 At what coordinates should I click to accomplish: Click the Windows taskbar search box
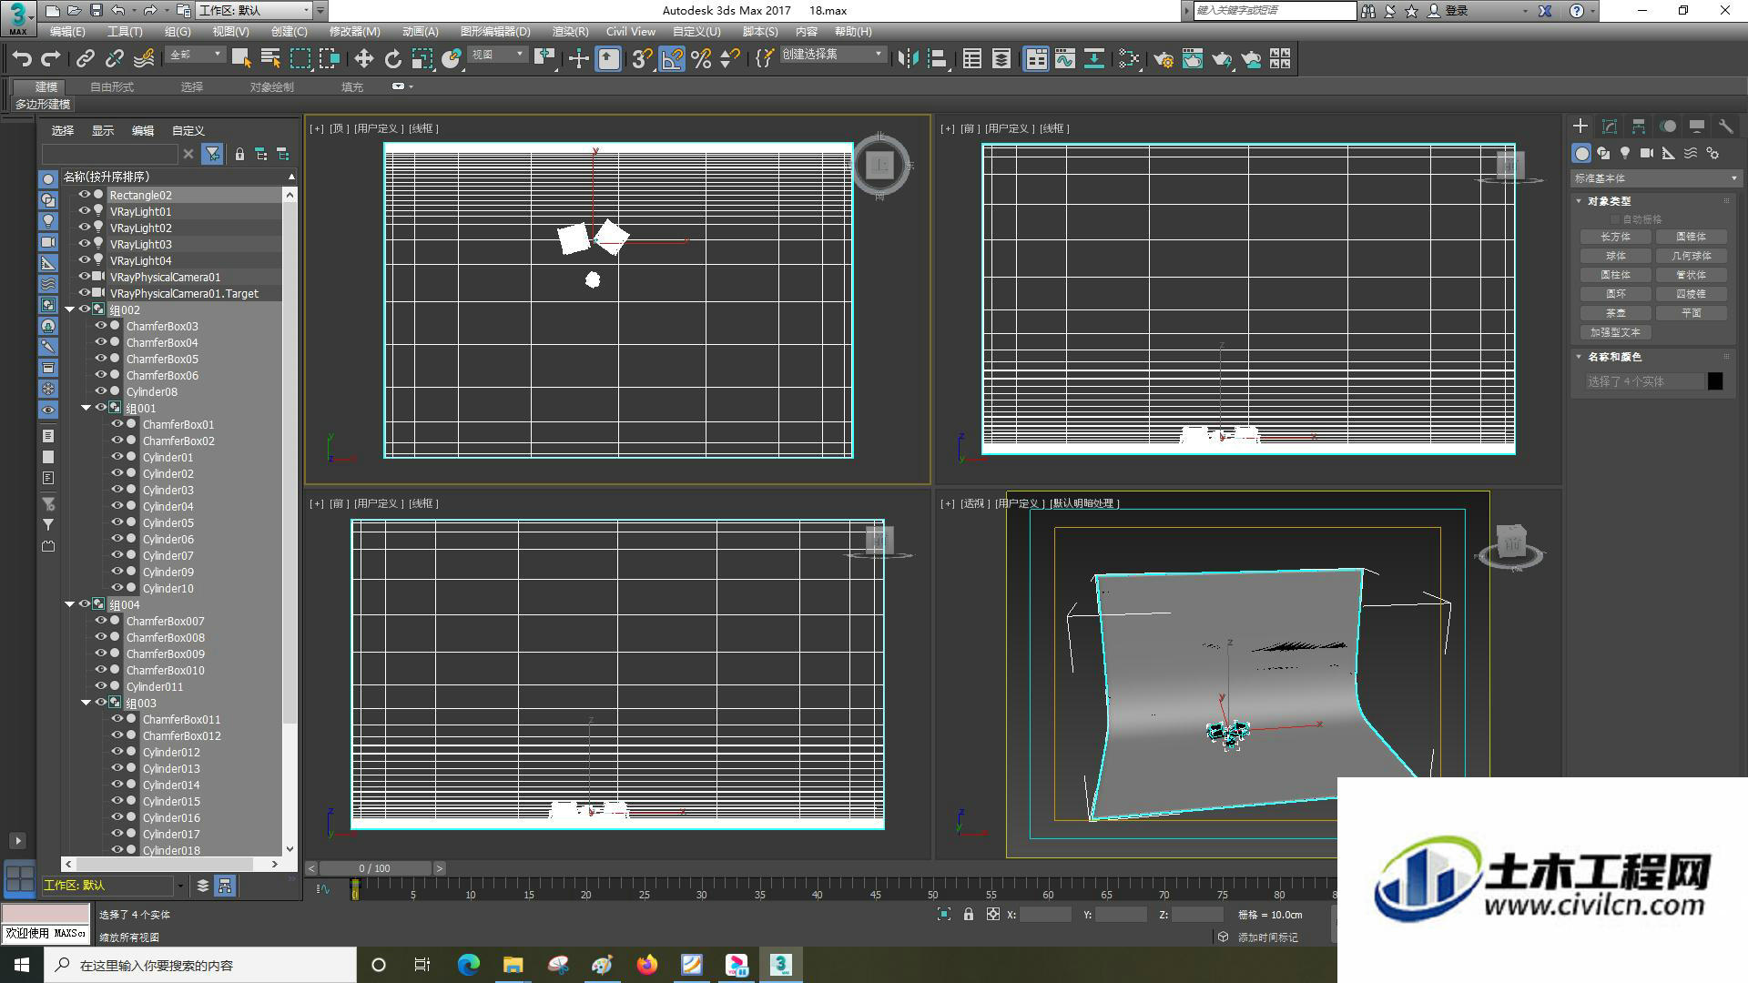click(200, 965)
